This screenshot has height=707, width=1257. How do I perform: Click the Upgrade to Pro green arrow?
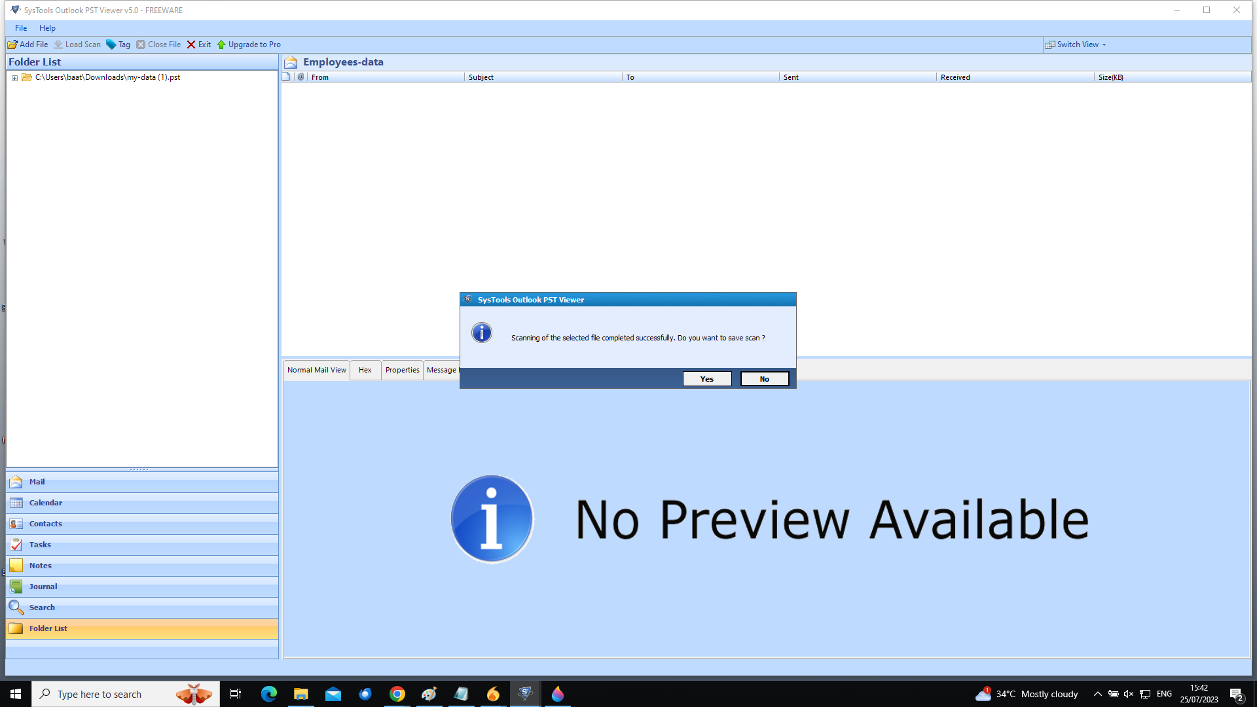coord(221,45)
